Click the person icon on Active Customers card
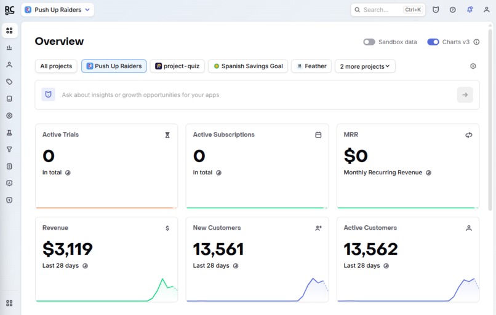 tap(469, 228)
